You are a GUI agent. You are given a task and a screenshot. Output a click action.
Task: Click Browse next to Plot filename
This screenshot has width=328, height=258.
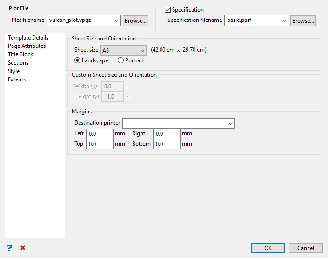(x=135, y=20)
